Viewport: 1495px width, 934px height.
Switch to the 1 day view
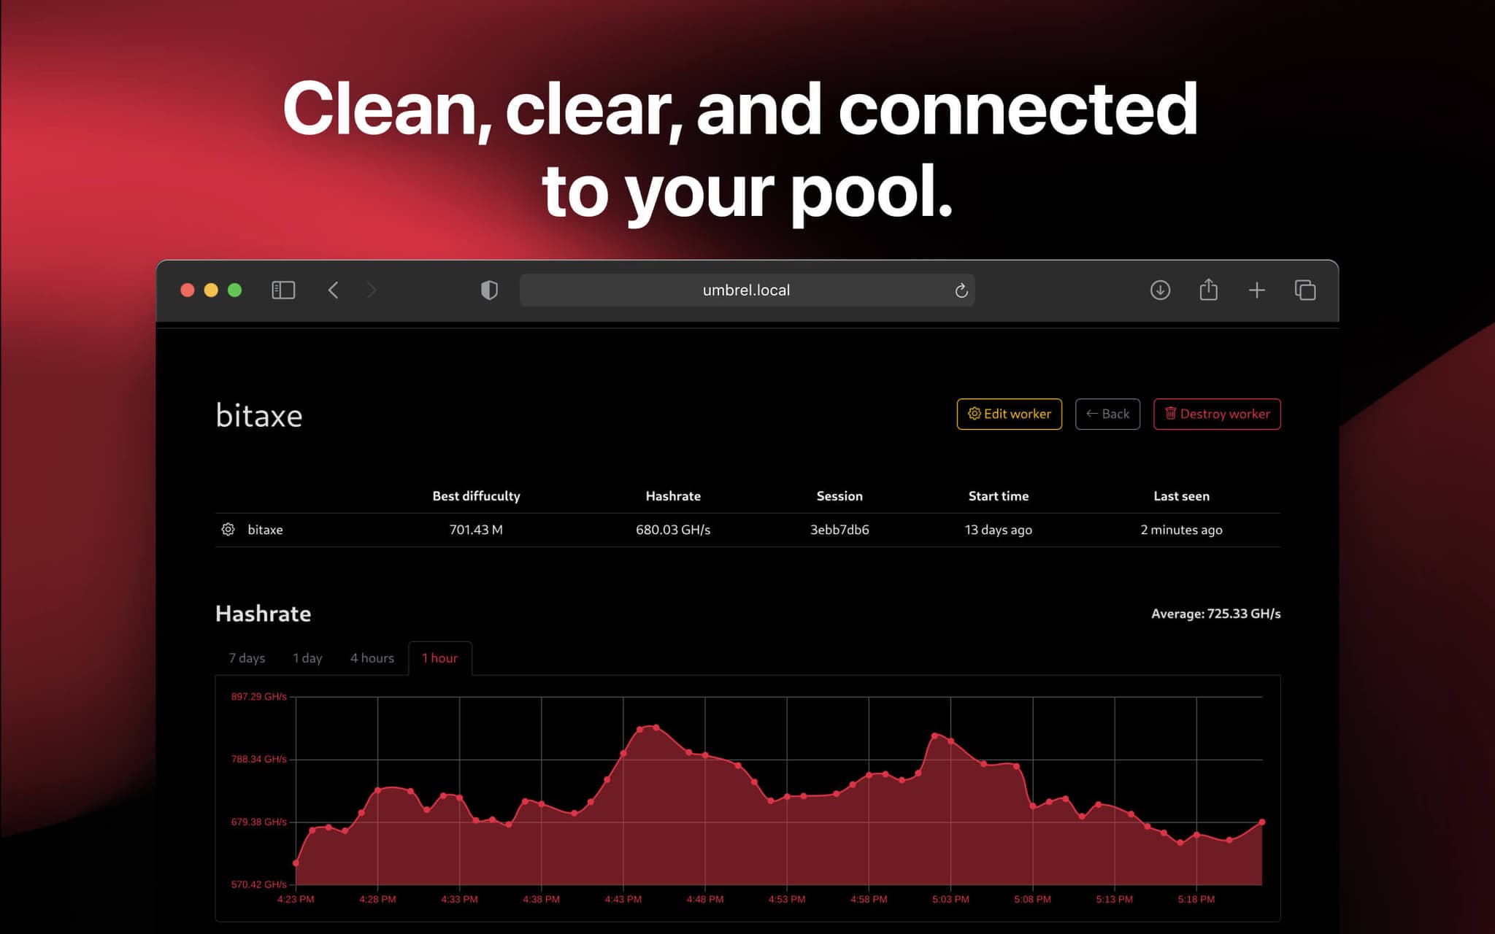307,657
